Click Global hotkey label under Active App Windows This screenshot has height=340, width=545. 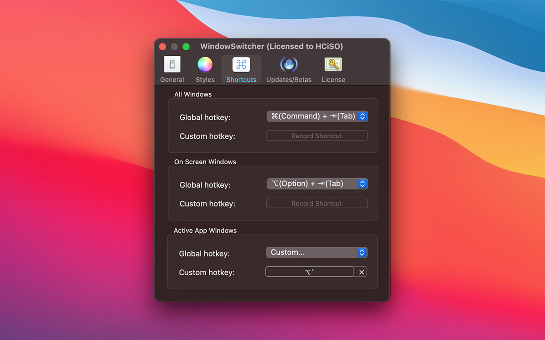click(x=204, y=253)
